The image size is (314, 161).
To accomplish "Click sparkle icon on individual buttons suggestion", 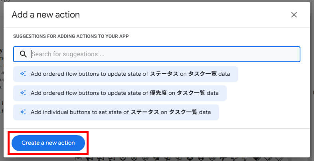I will pos(23,112).
